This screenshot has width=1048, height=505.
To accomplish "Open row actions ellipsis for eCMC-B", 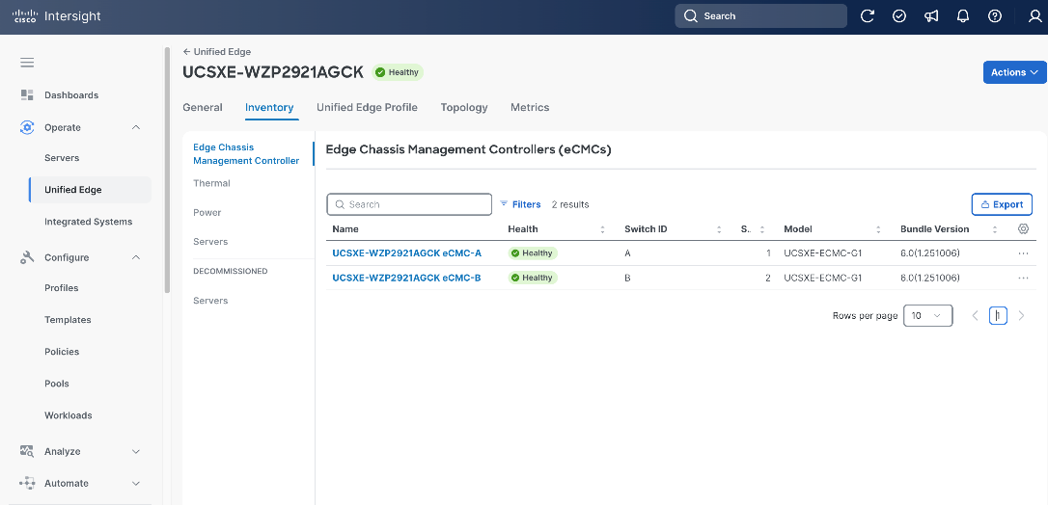I will (x=1023, y=278).
